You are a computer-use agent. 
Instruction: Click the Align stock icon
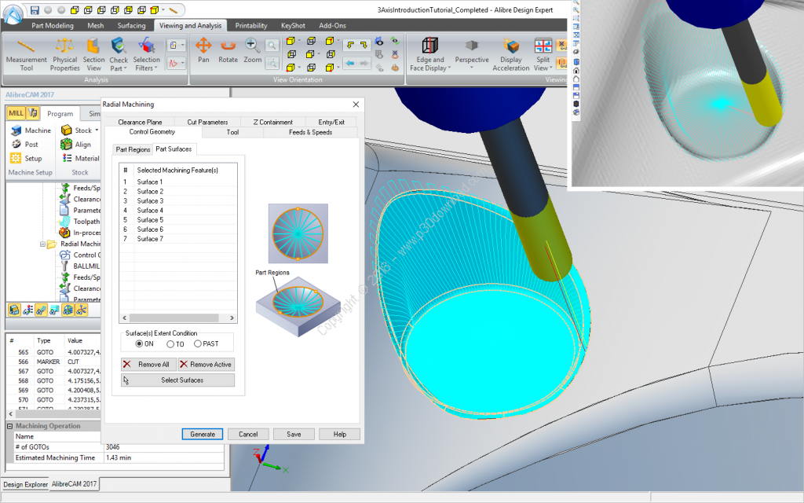pyautogui.click(x=66, y=145)
